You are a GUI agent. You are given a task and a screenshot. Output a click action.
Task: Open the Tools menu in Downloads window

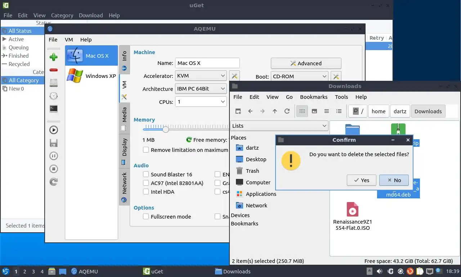tap(341, 97)
